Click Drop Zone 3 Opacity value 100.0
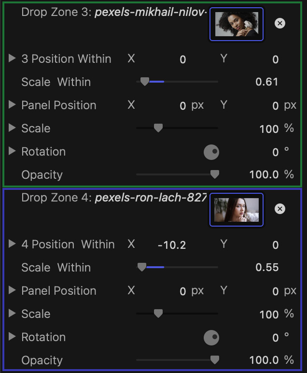This screenshot has height=373, width=307. click(264, 174)
